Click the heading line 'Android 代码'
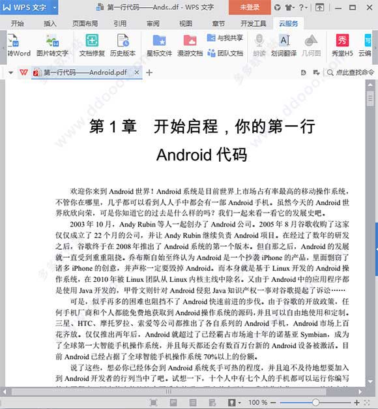The image size is (378, 409). point(201,155)
